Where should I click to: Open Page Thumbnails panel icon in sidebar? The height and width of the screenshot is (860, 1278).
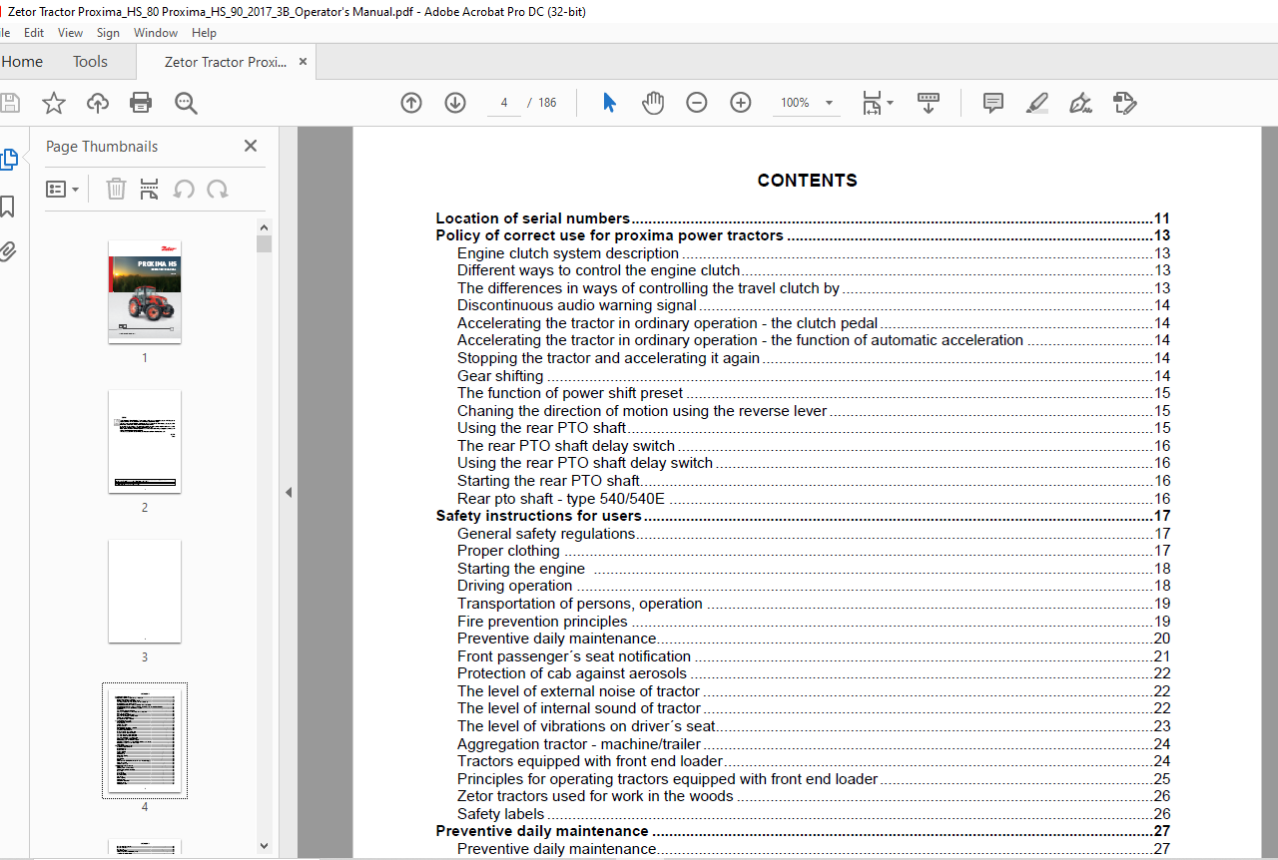pos(9,160)
